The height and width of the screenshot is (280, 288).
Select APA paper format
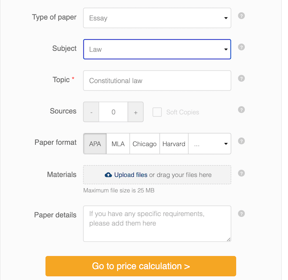tap(95, 144)
